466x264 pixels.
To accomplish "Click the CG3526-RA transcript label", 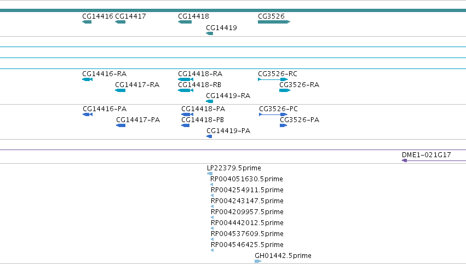I will coord(300,85).
